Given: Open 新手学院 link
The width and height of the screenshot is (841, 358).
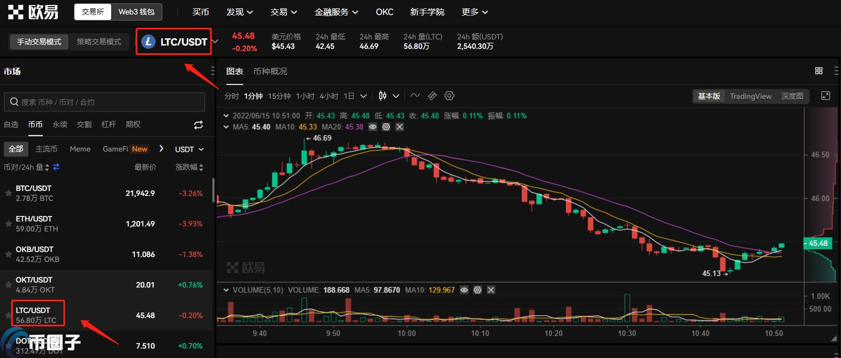Looking at the screenshot, I should [427, 12].
